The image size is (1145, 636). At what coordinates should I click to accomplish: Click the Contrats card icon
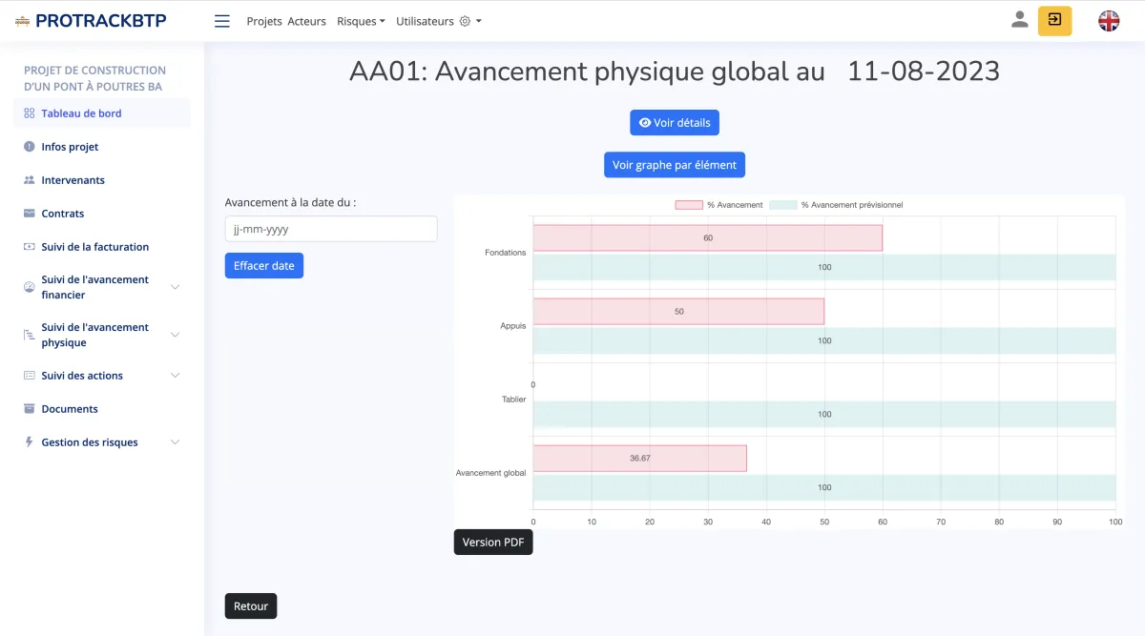29,214
